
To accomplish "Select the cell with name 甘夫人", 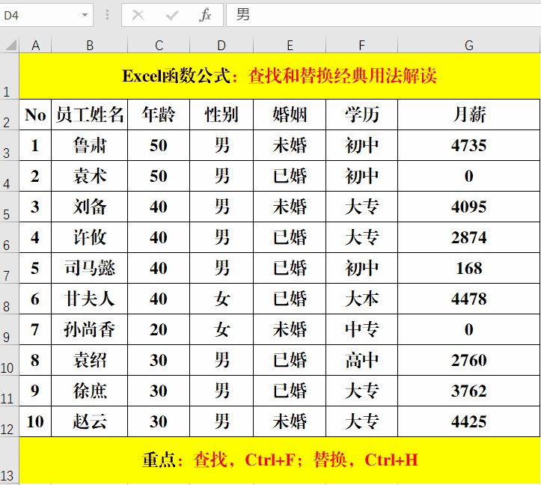I will pyautogui.click(x=90, y=299).
